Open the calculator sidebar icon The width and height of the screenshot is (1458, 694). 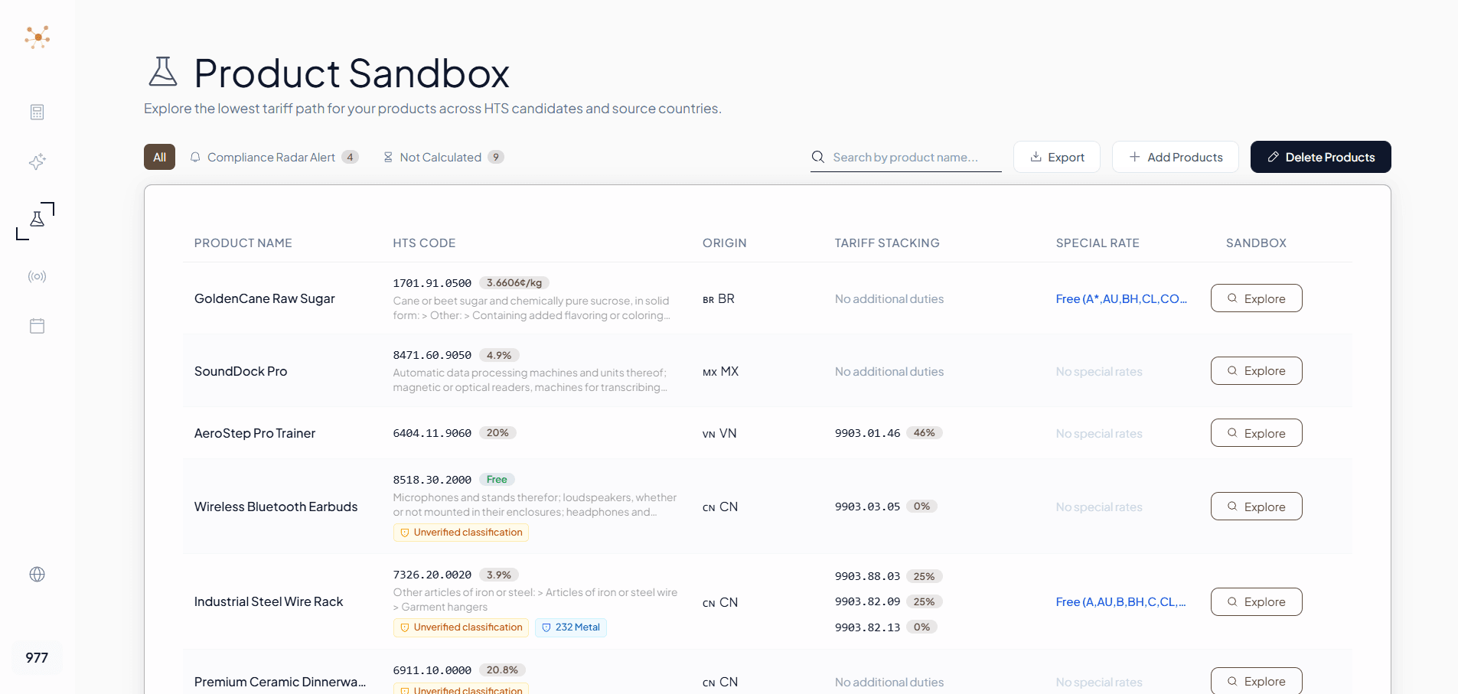pos(37,112)
